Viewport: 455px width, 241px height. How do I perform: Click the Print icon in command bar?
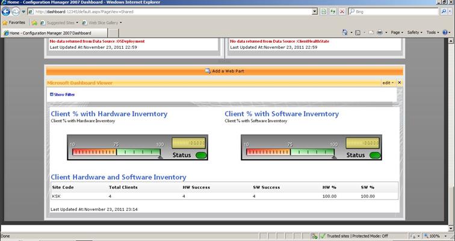point(380,33)
